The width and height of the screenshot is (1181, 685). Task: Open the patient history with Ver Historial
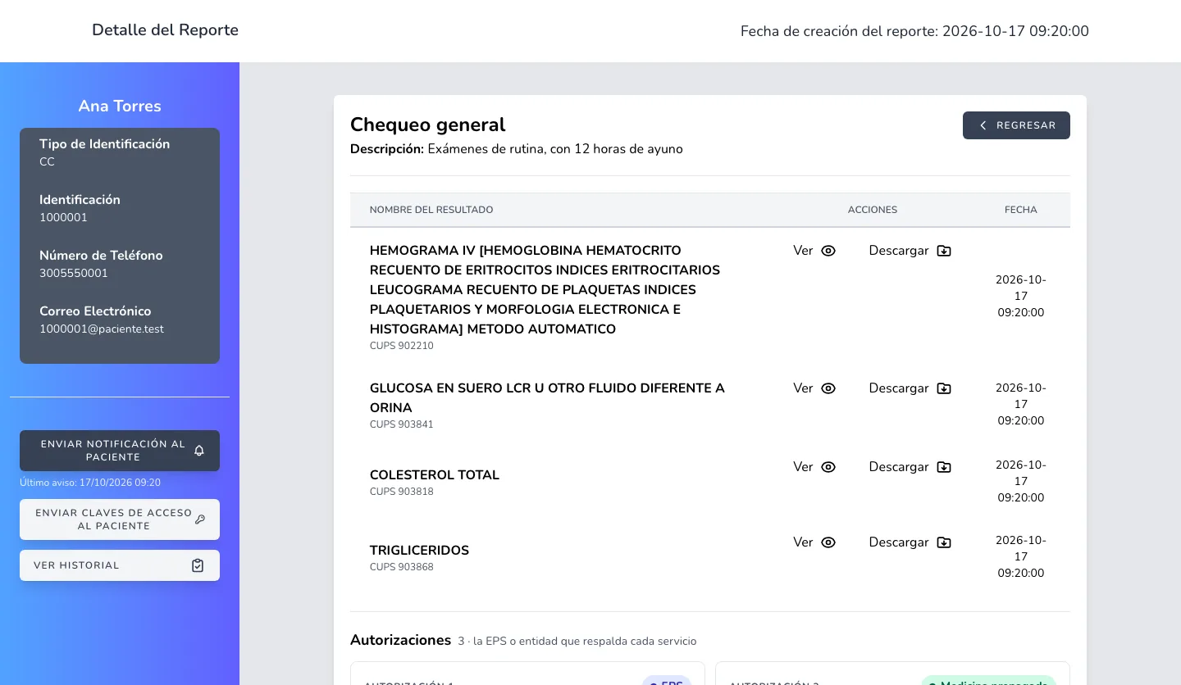tap(120, 565)
